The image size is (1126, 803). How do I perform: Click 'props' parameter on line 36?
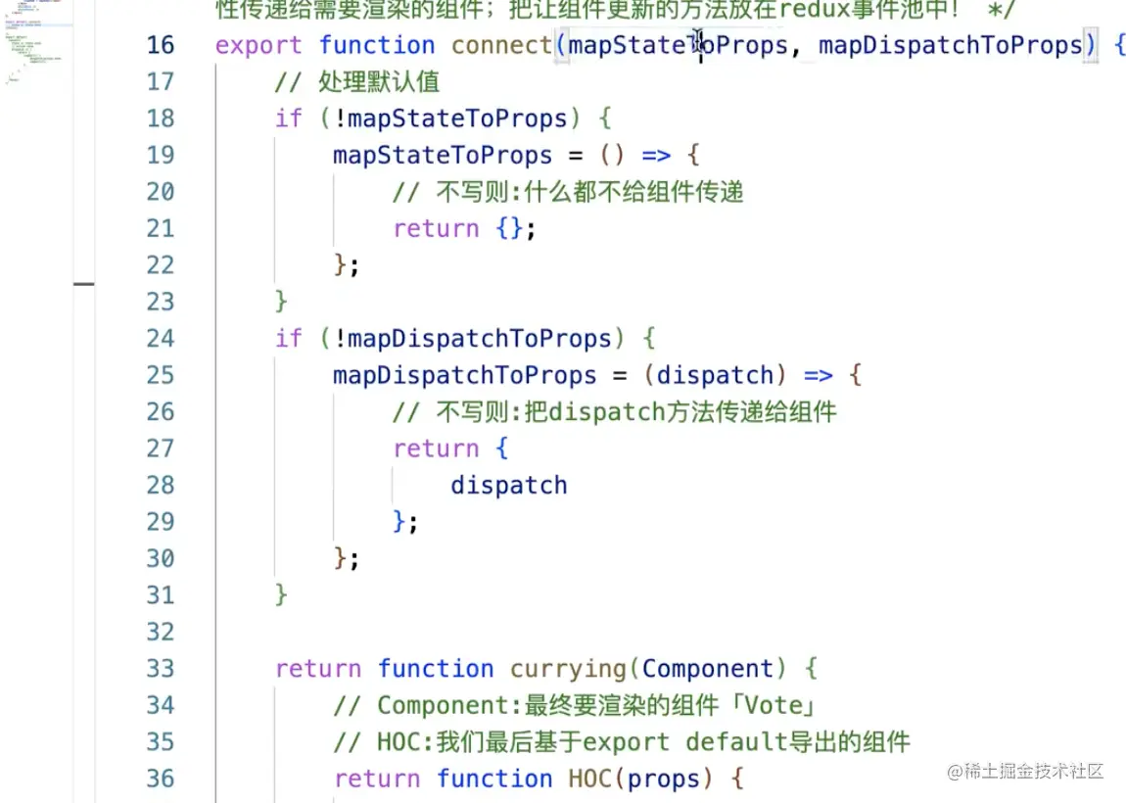(663, 780)
